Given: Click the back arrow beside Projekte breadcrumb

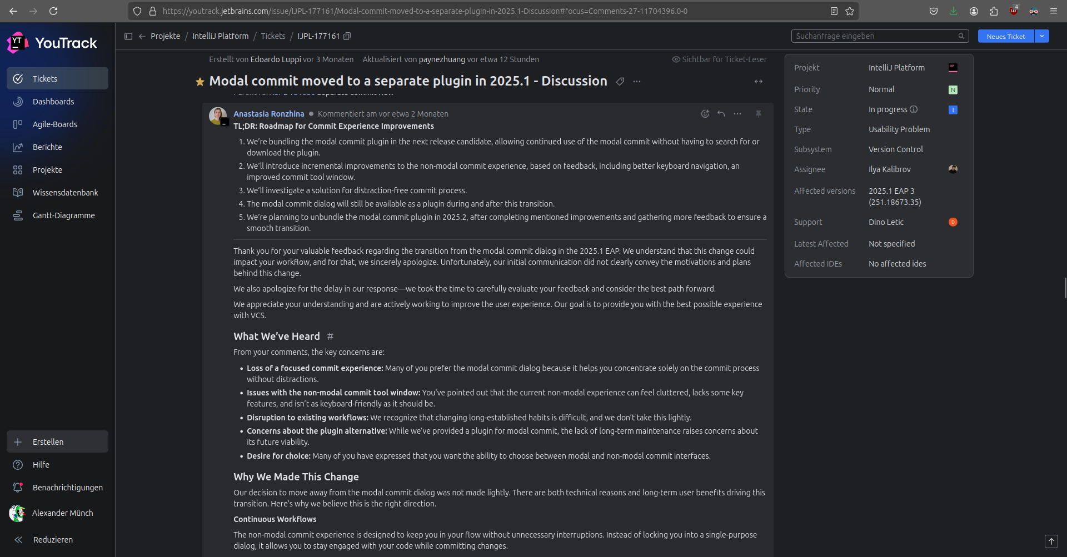Looking at the screenshot, I should point(142,36).
